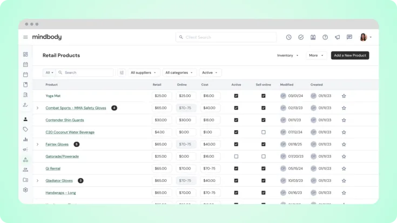
Task: Toggle Sell online for Handwraps - Long
Action: tap(264, 193)
